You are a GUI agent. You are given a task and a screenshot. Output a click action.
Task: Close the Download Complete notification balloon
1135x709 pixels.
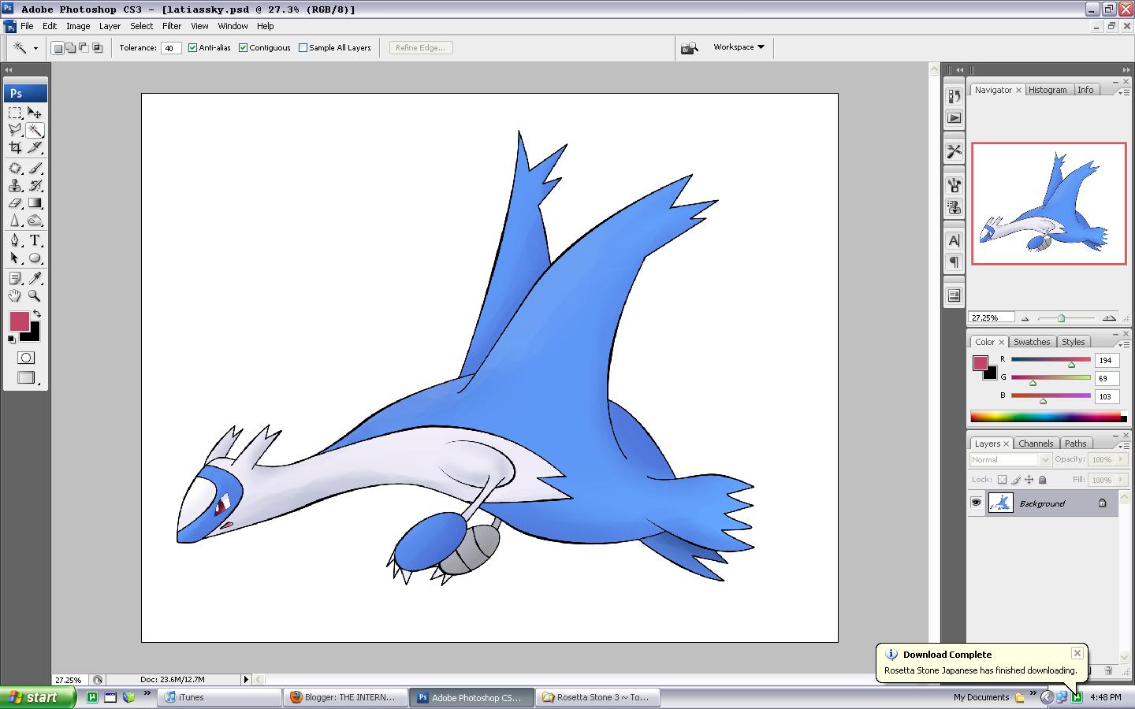click(1077, 653)
